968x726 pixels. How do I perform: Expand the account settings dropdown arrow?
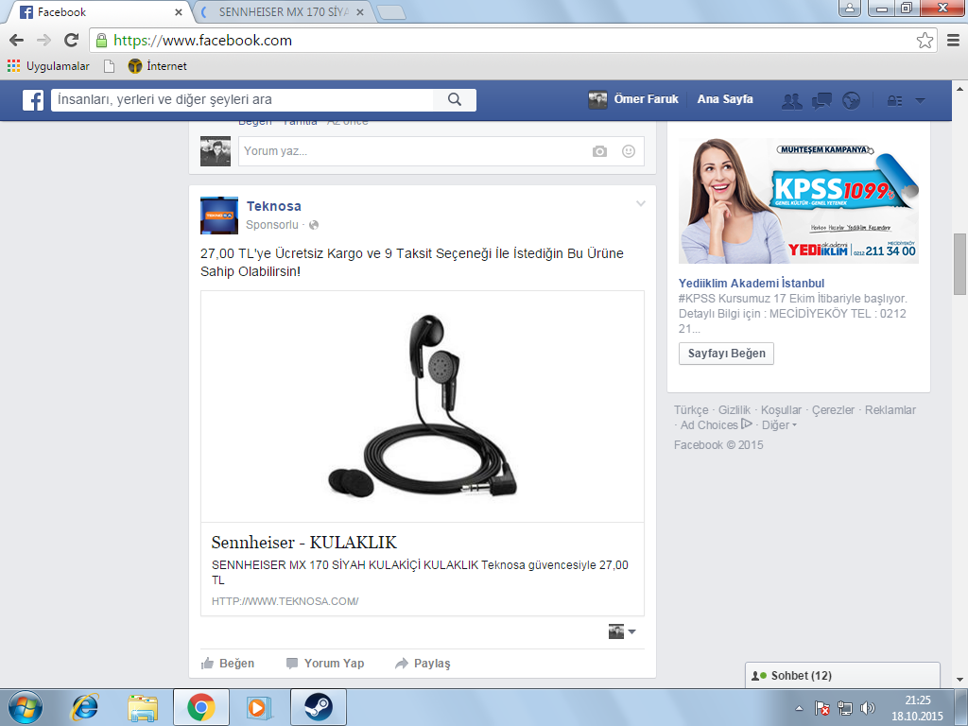coord(920,100)
